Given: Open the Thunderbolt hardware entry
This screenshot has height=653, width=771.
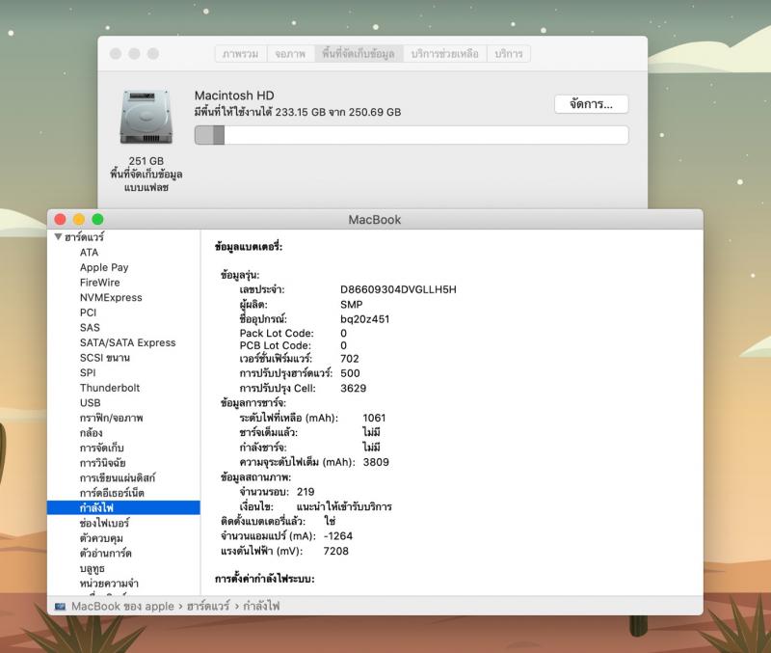Looking at the screenshot, I should click(x=110, y=388).
